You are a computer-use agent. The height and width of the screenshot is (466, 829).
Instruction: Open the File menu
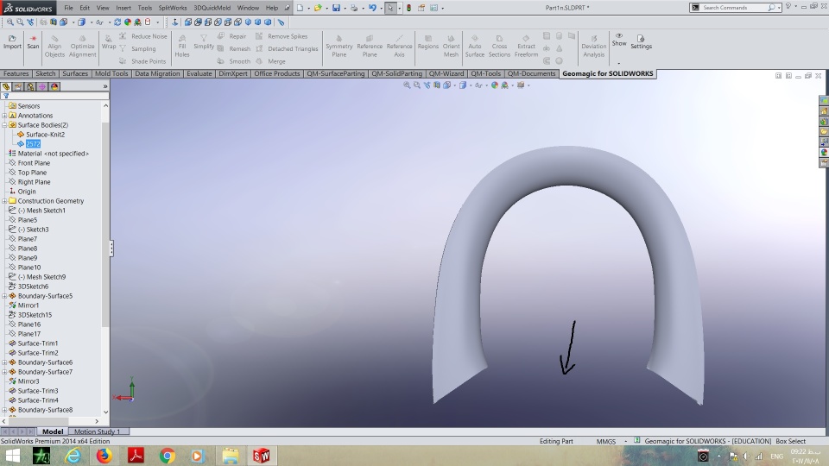69,8
